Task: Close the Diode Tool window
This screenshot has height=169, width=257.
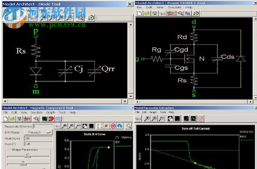Action: coord(130,4)
